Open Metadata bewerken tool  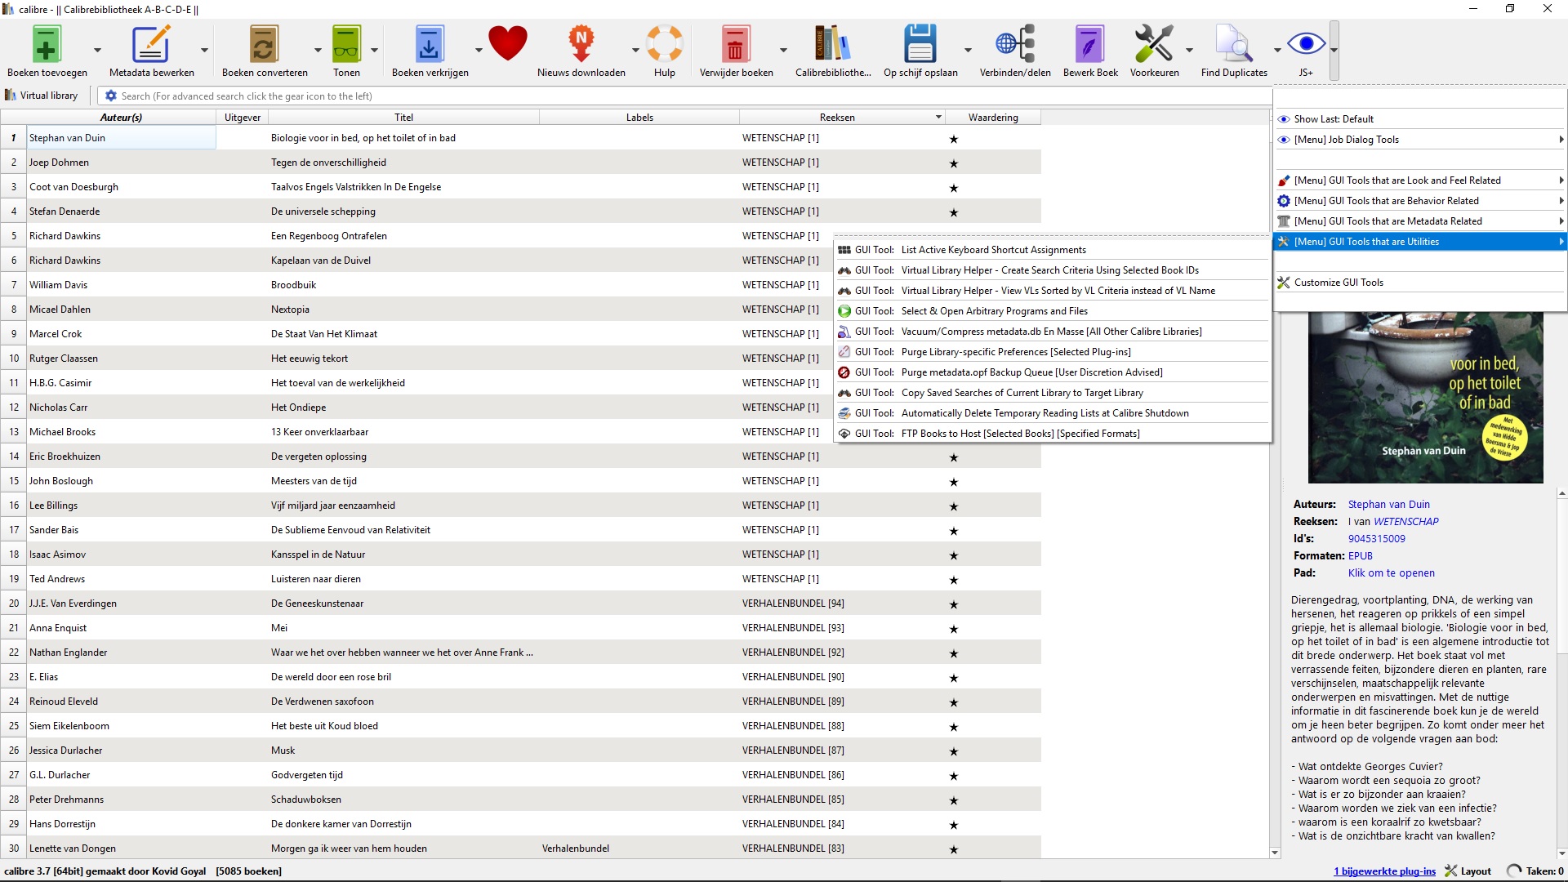151,47
